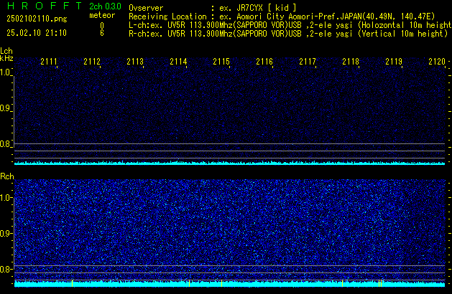
Task: Select time label 2120 on the axis
Action: (x=437, y=62)
